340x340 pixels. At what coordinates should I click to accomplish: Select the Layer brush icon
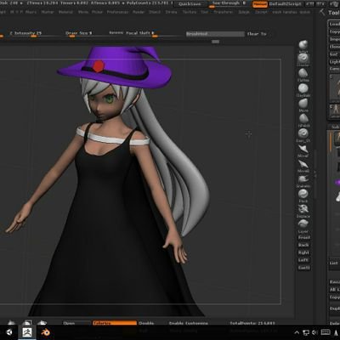point(303,224)
